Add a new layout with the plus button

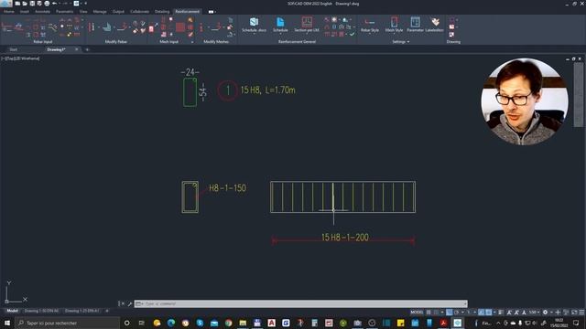tap(107, 311)
